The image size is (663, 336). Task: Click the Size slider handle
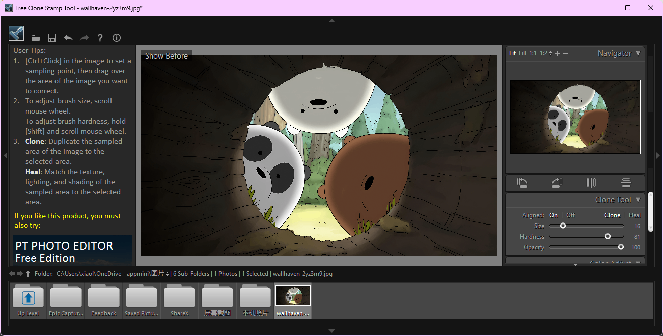coord(563,226)
